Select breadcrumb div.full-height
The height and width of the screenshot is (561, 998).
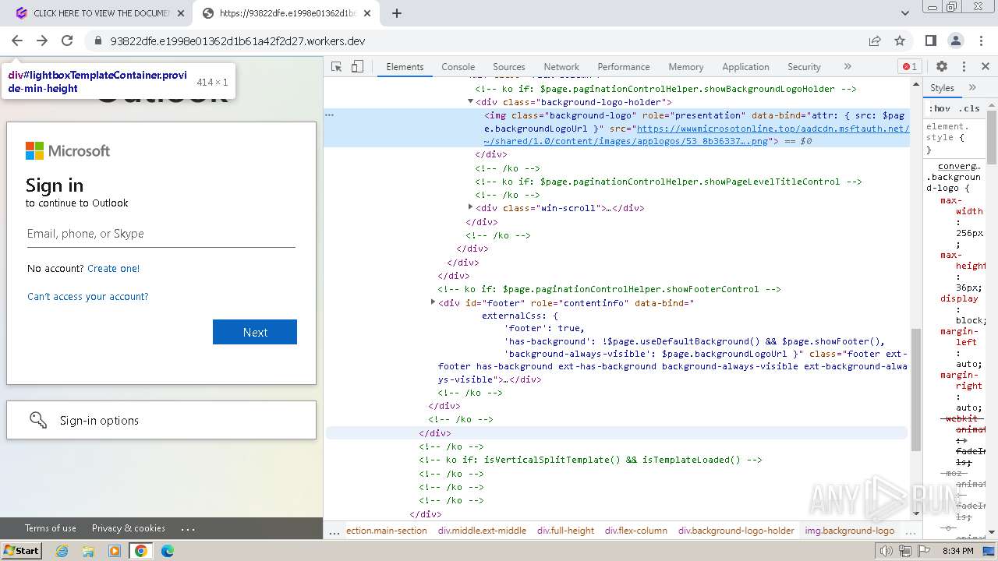click(x=566, y=531)
